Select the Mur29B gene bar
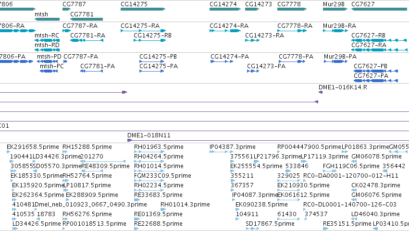Image resolution: width=409 pixels, height=231 pixels. coord(335,9)
